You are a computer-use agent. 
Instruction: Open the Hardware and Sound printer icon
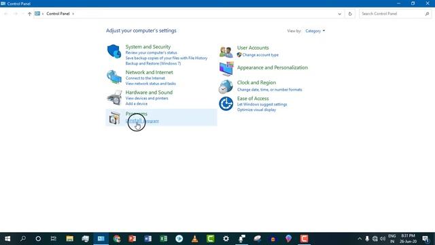click(x=114, y=97)
